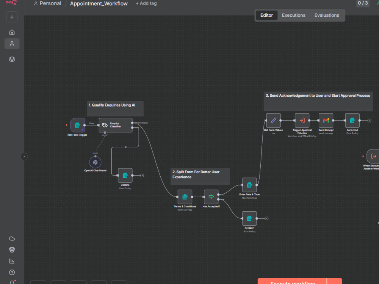379x284 pixels.
Task: Add node after Form End via plus connector
Action: pos(369,121)
